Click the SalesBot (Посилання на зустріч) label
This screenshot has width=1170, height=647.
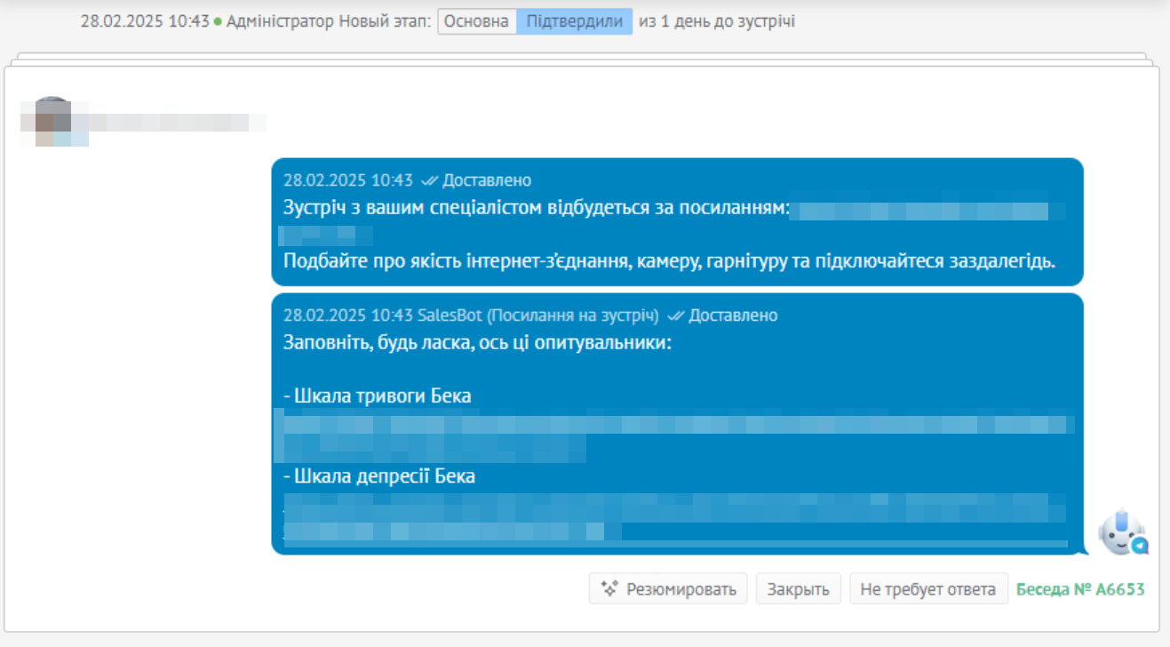coord(538,316)
